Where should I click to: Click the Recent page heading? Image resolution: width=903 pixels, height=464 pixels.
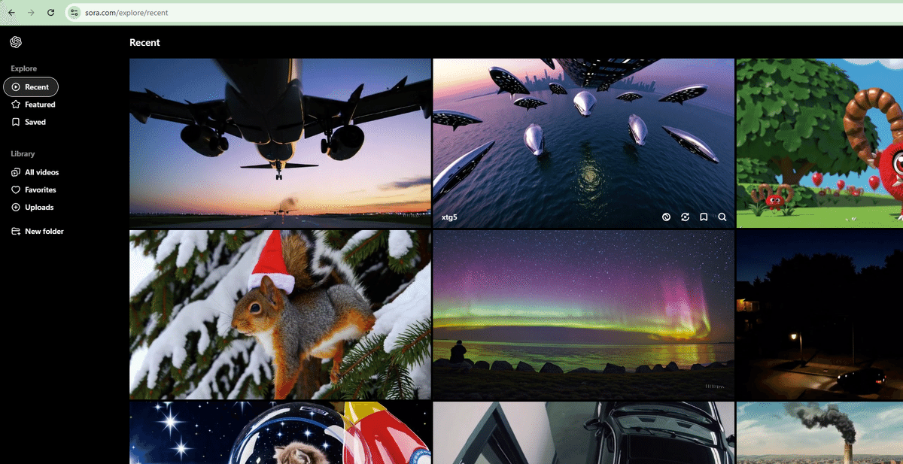tap(144, 43)
